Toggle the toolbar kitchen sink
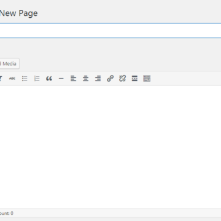 pos(147,79)
